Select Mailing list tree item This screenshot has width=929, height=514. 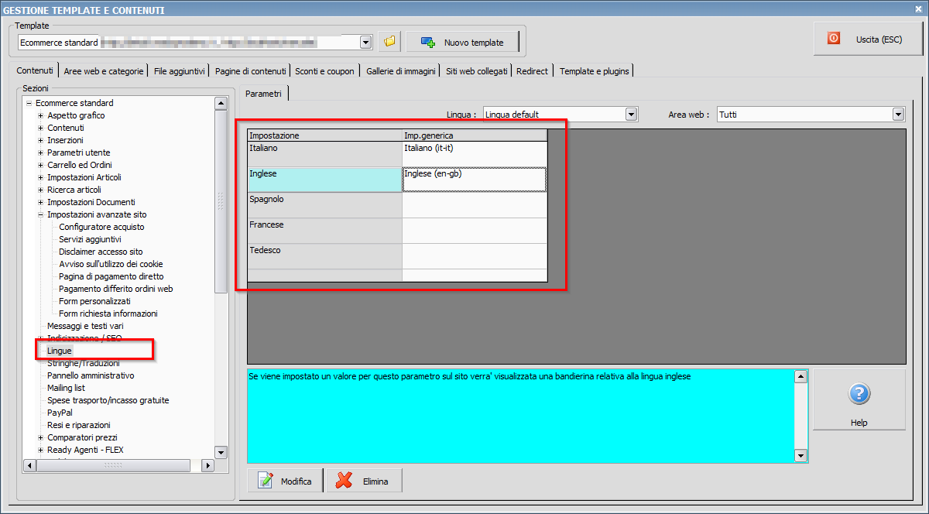click(x=66, y=388)
